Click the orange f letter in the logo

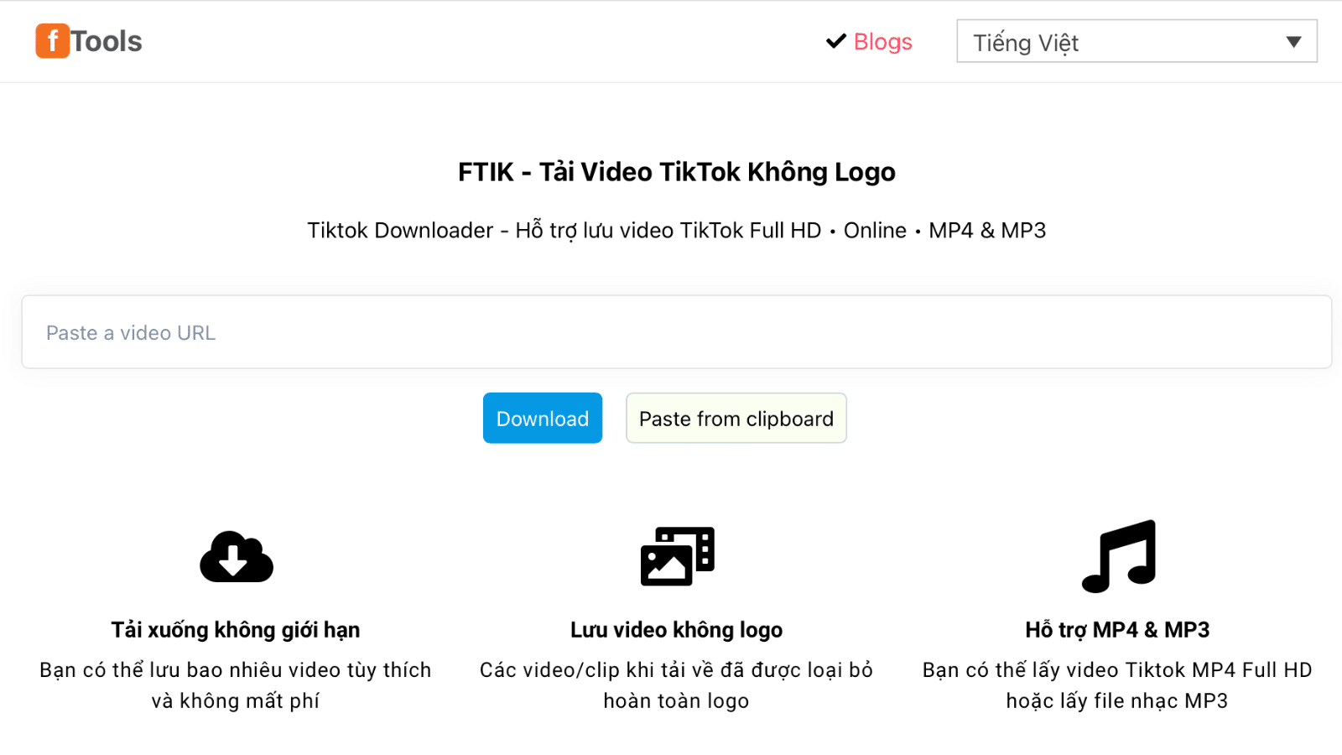point(52,40)
